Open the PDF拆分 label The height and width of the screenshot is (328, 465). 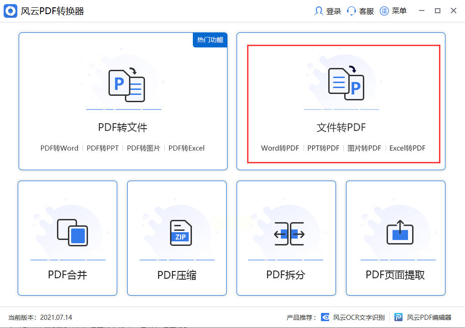tap(286, 275)
